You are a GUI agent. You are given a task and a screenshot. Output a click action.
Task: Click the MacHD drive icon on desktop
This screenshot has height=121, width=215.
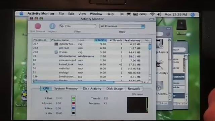[x=181, y=25]
